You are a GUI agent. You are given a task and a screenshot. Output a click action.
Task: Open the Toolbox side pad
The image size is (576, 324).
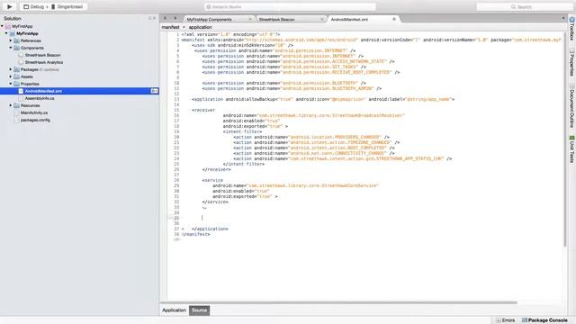tap(572, 29)
